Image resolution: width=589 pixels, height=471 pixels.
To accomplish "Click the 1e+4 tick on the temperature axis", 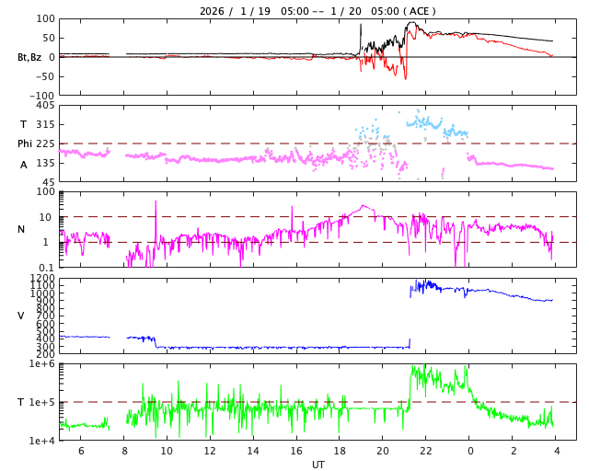I will point(42,441).
